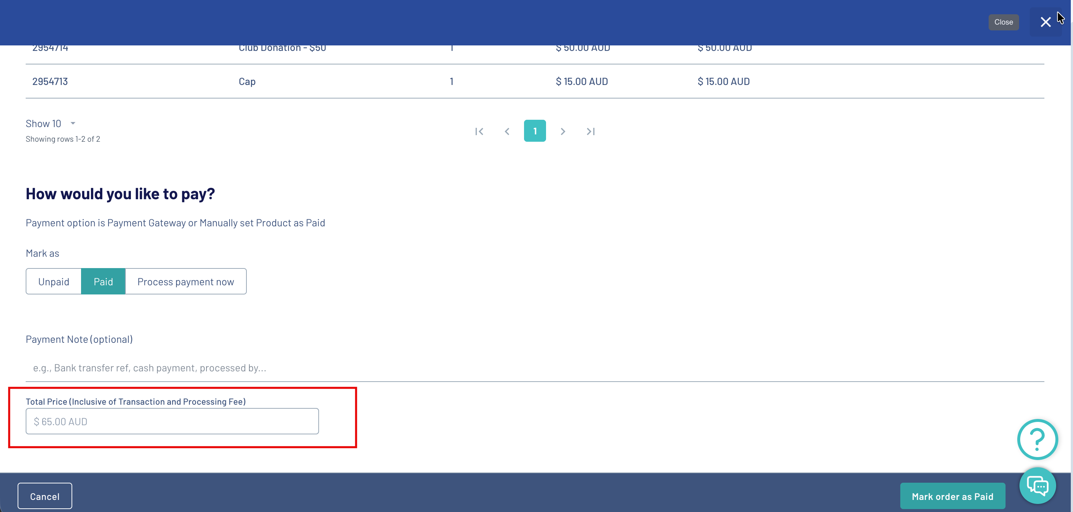Open the help question mark widget
This screenshot has height=512, width=1073.
pyautogui.click(x=1037, y=439)
